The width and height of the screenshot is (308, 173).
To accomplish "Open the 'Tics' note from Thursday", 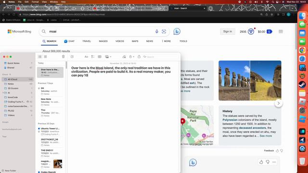I will click(50, 113).
